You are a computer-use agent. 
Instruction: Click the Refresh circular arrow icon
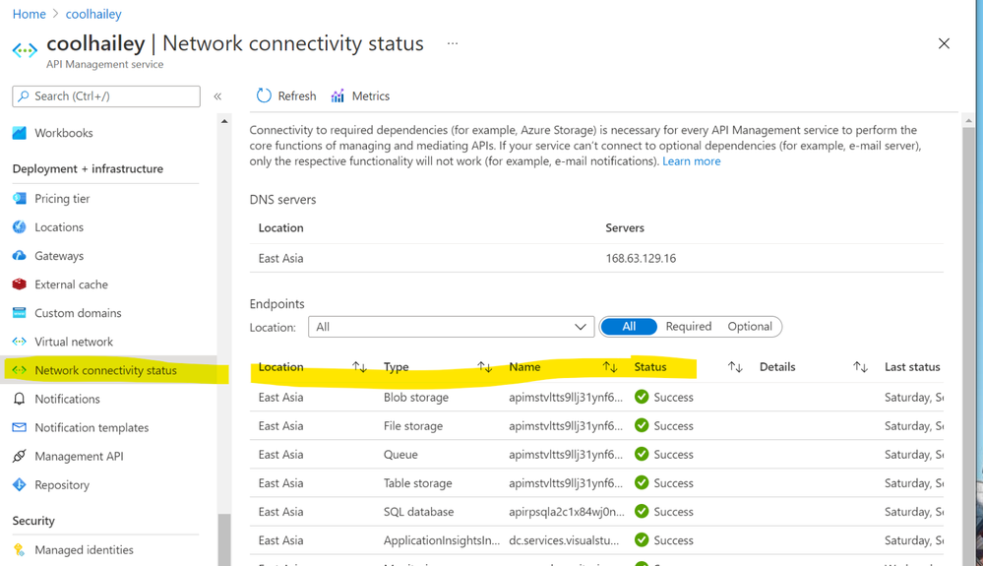point(264,95)
